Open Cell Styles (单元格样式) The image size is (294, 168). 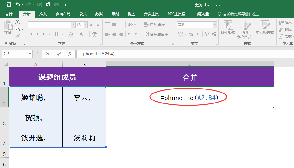[265, 29]
